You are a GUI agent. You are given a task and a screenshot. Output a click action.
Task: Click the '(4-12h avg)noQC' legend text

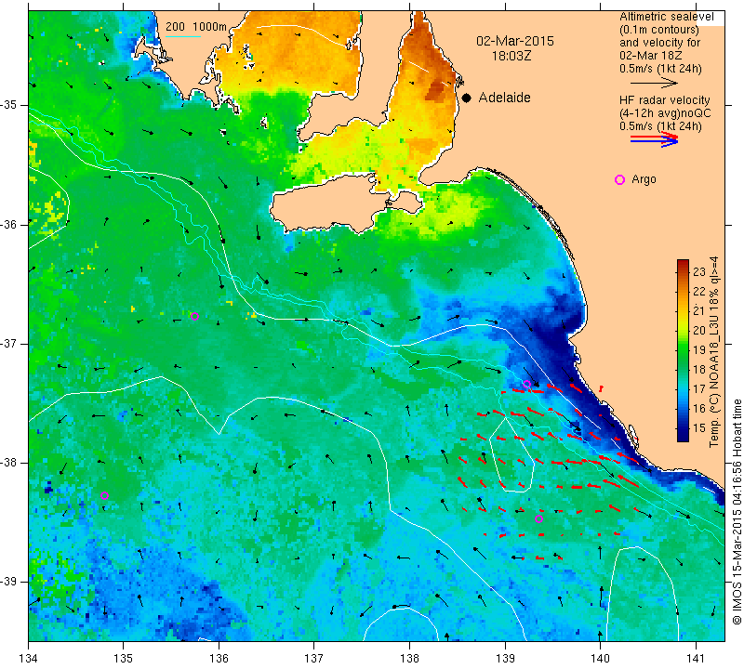665,113
